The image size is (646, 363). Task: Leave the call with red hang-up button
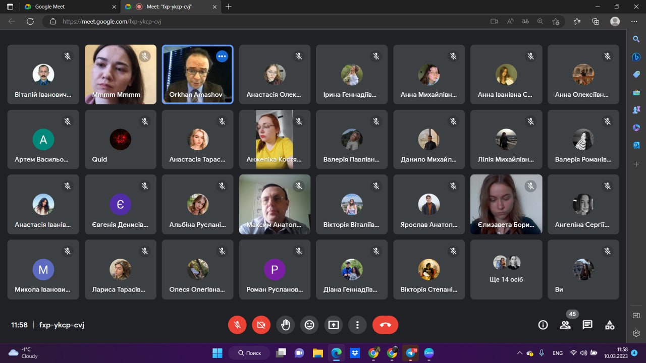385,325
